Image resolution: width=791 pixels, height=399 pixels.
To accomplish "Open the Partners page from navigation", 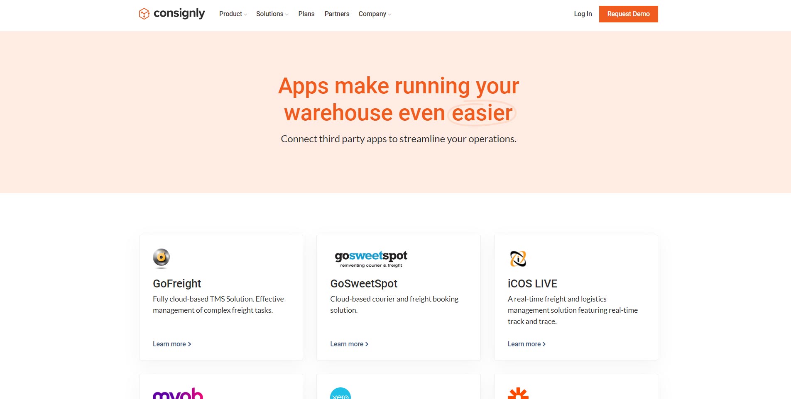I will coord(336,14).
